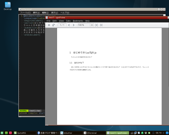Click test1.tex in vim status line

[x=35, y=111]
